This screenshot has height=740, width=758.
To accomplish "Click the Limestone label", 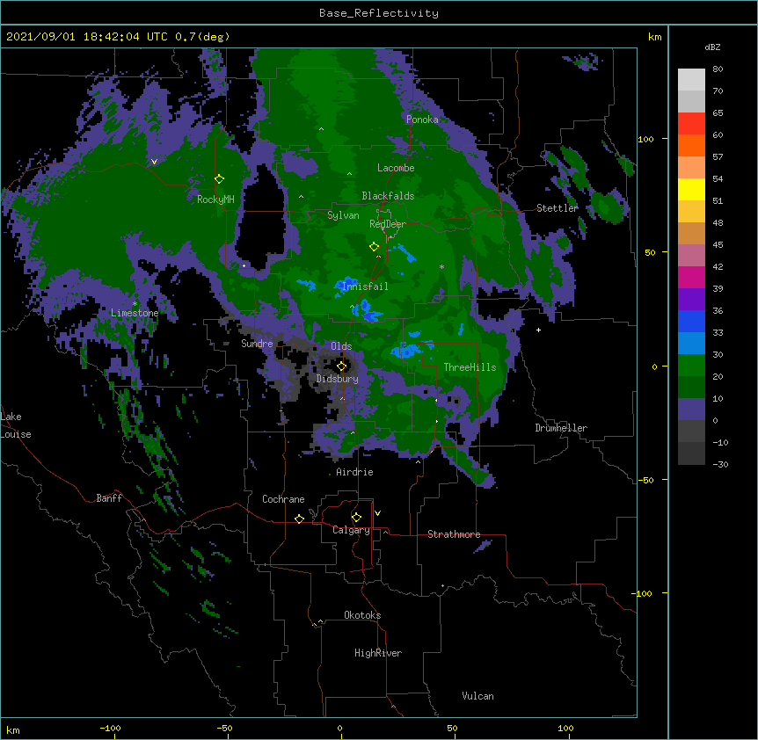I will click(x=135, y=313).
